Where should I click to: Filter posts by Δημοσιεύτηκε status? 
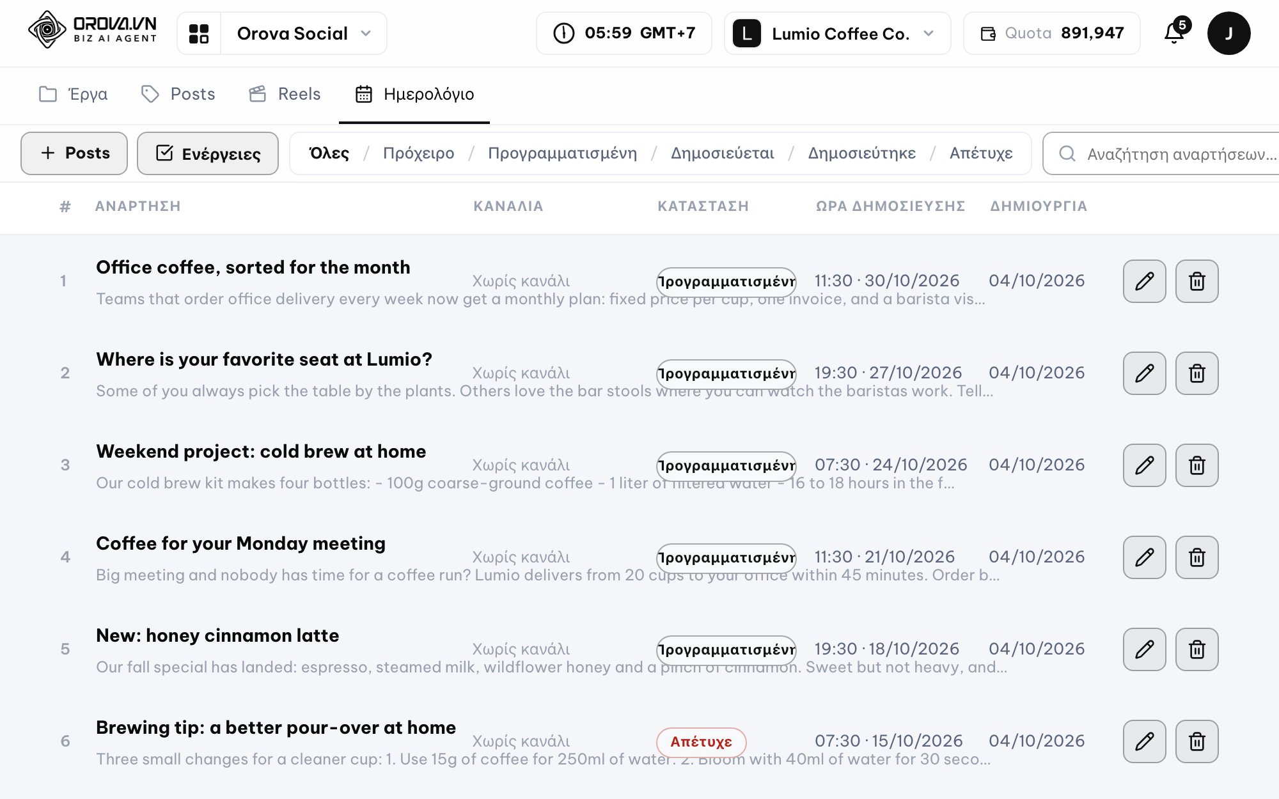click(861, 153)
